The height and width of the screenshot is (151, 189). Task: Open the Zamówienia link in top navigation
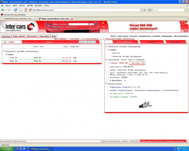[x=145, y=36]
